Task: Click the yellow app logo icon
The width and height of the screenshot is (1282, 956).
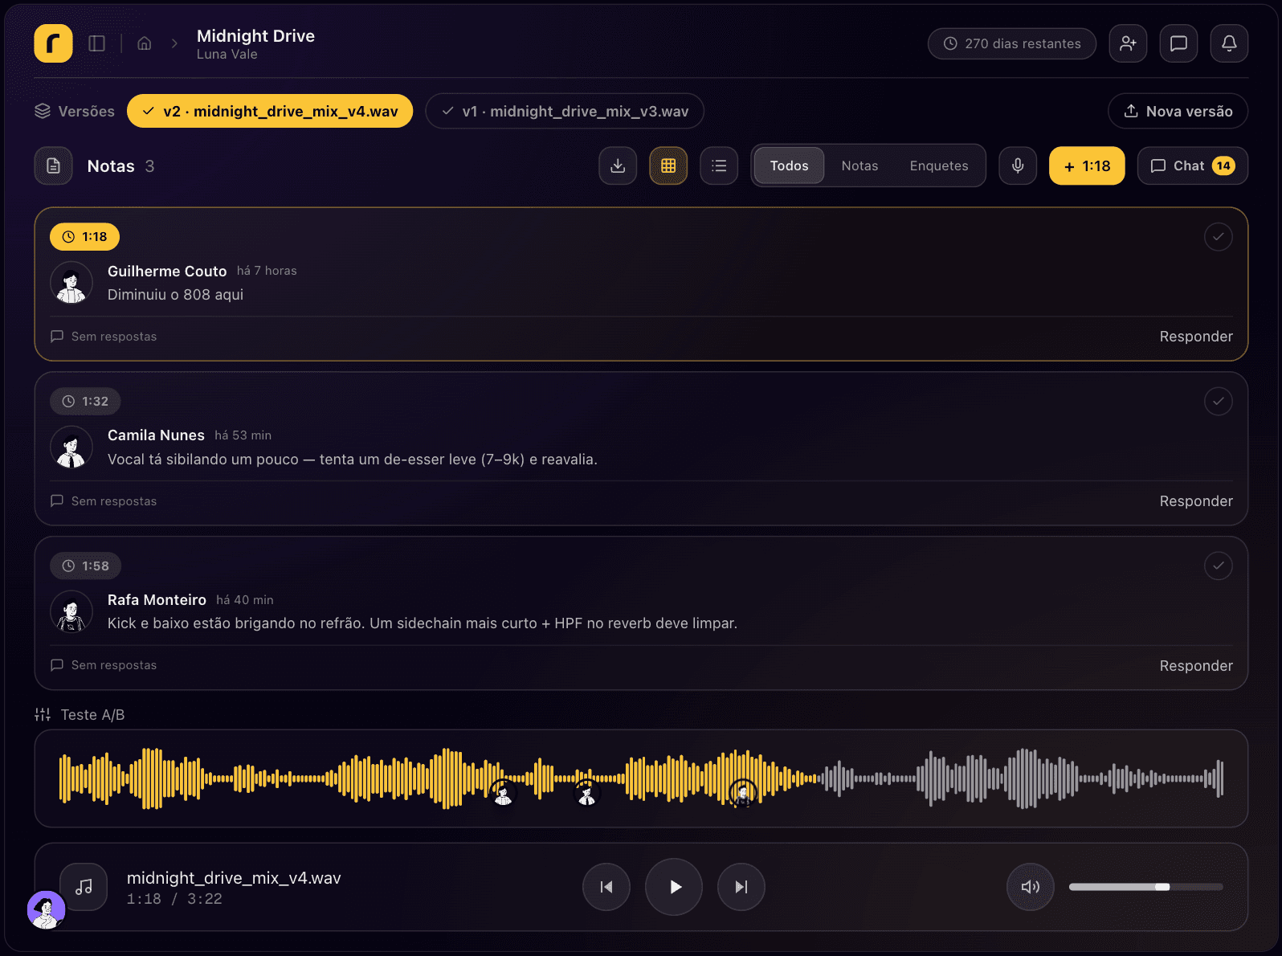Action: (x=53, y=43)
